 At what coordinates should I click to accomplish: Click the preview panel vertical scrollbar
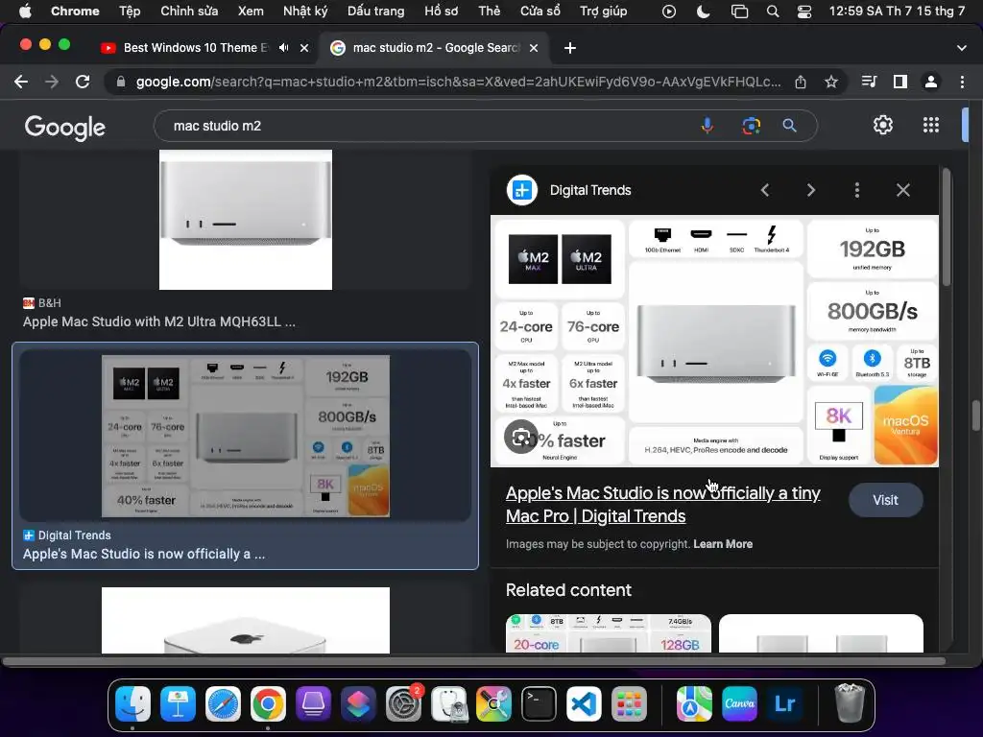tap(946, 226)
